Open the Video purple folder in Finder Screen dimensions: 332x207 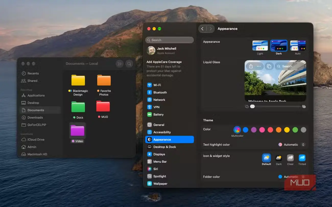77,130
